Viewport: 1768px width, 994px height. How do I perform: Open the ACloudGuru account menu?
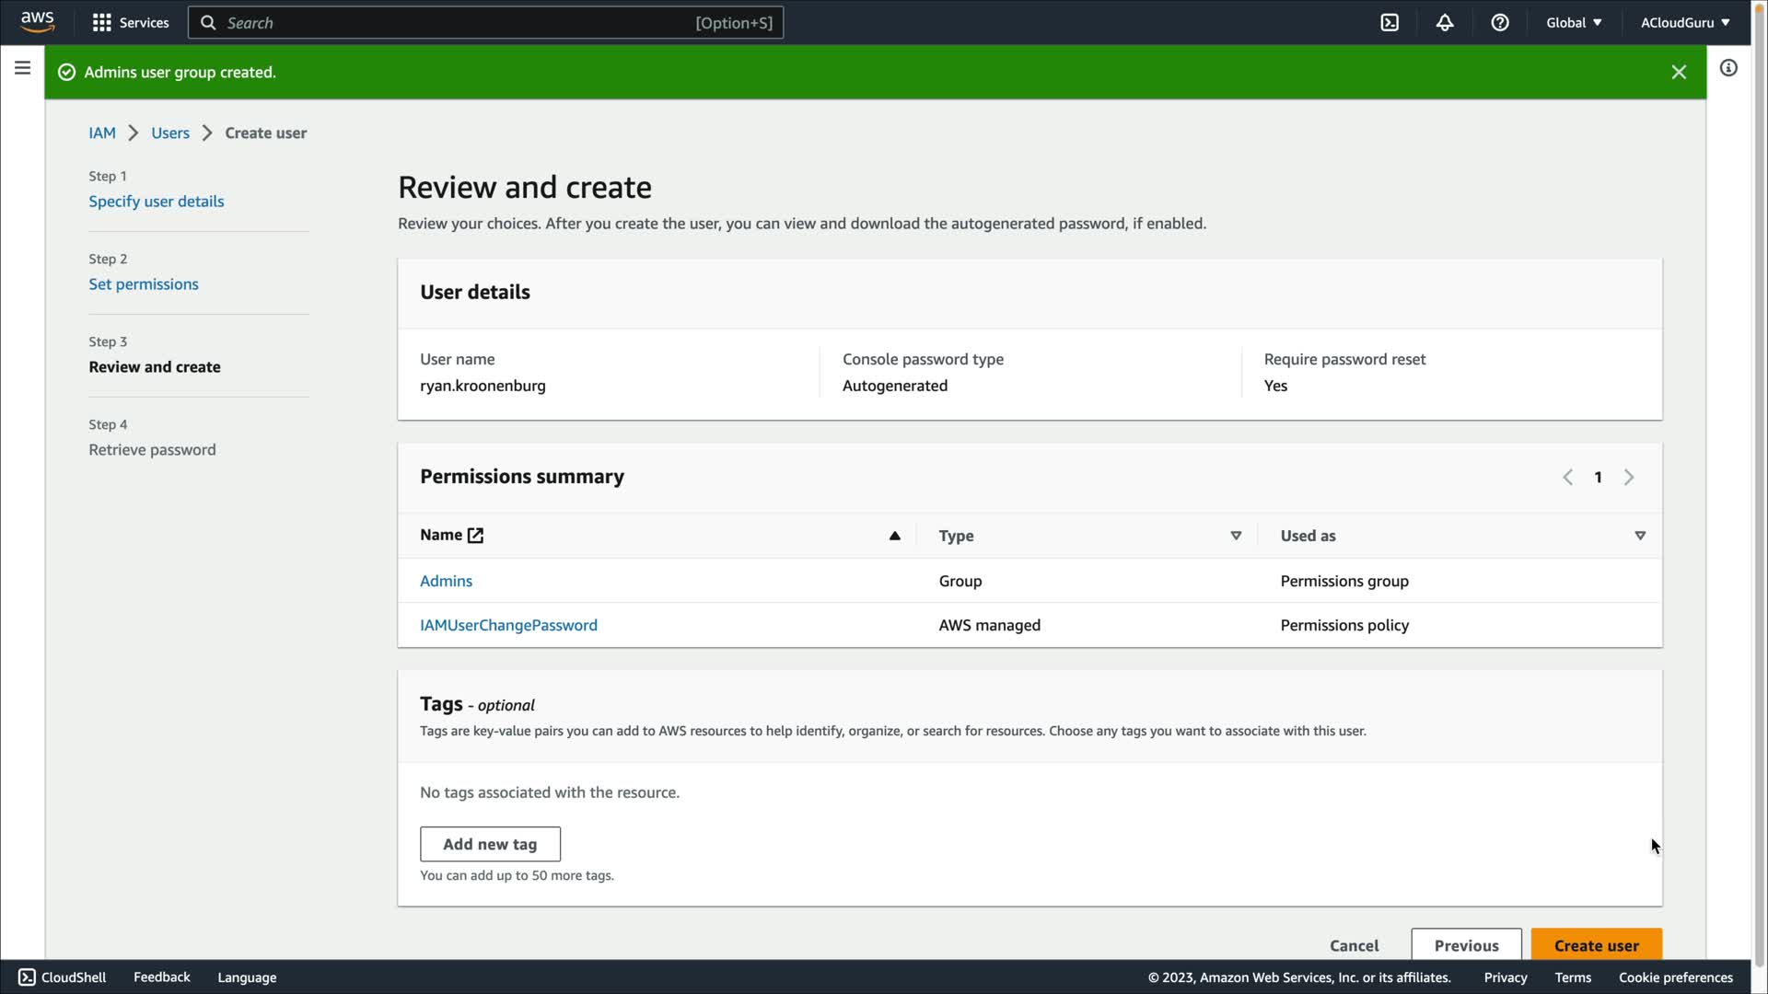coord(1684,23)
